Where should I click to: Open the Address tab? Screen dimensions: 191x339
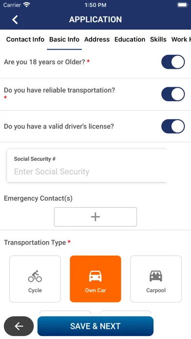(x=97, y=39)
